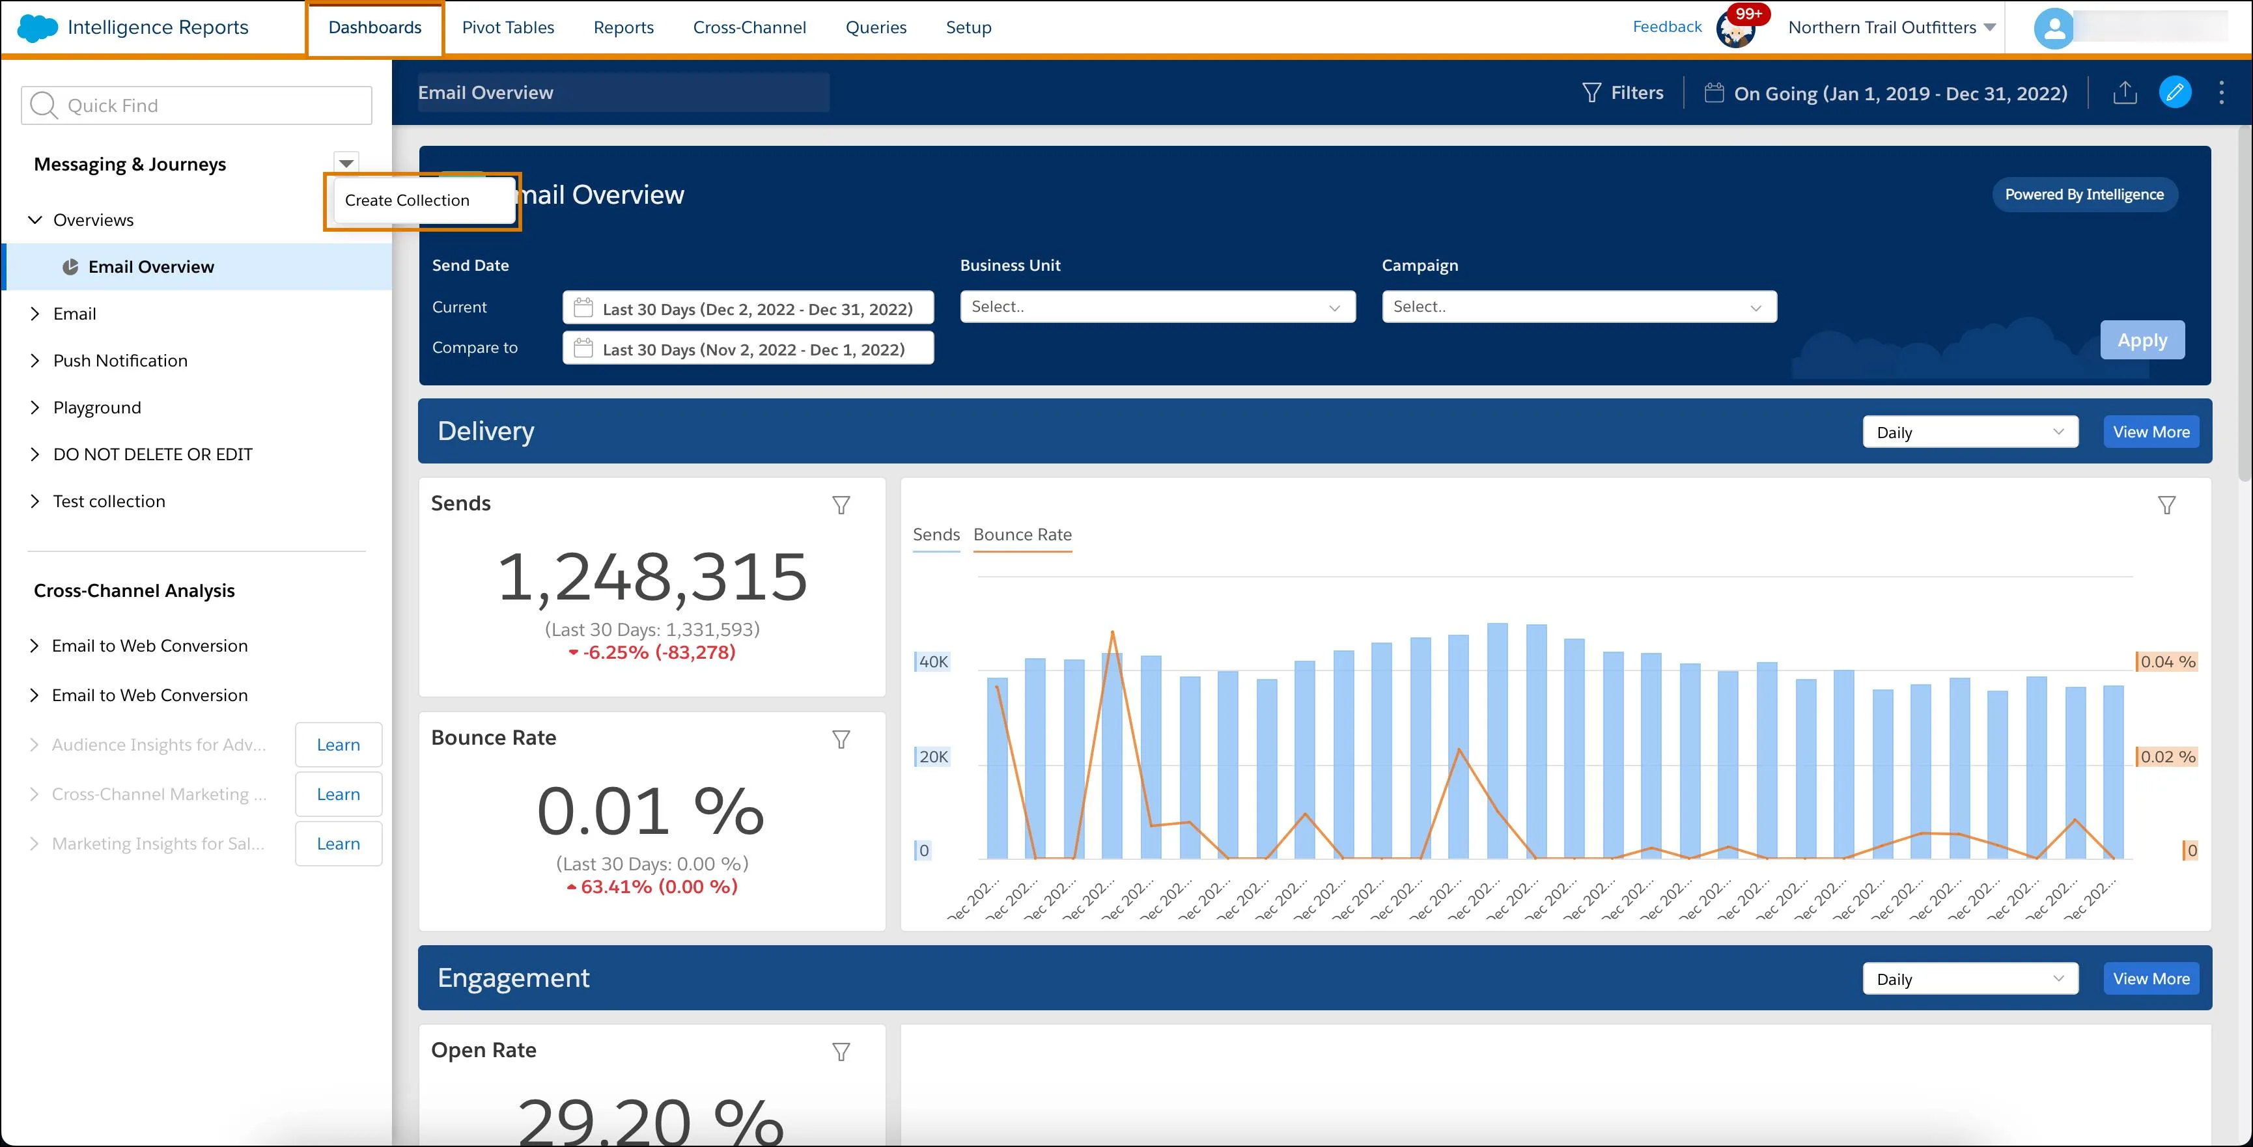Select Campaign dropdown filter

tap(1578, 306)
